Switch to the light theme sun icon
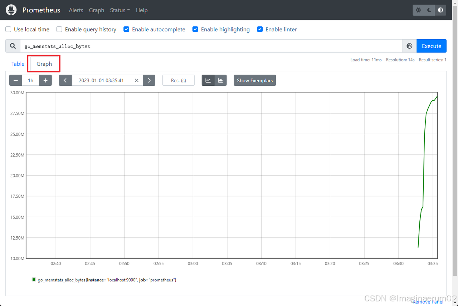This screenshot has width=458, height=306. (x=418, y=10)
